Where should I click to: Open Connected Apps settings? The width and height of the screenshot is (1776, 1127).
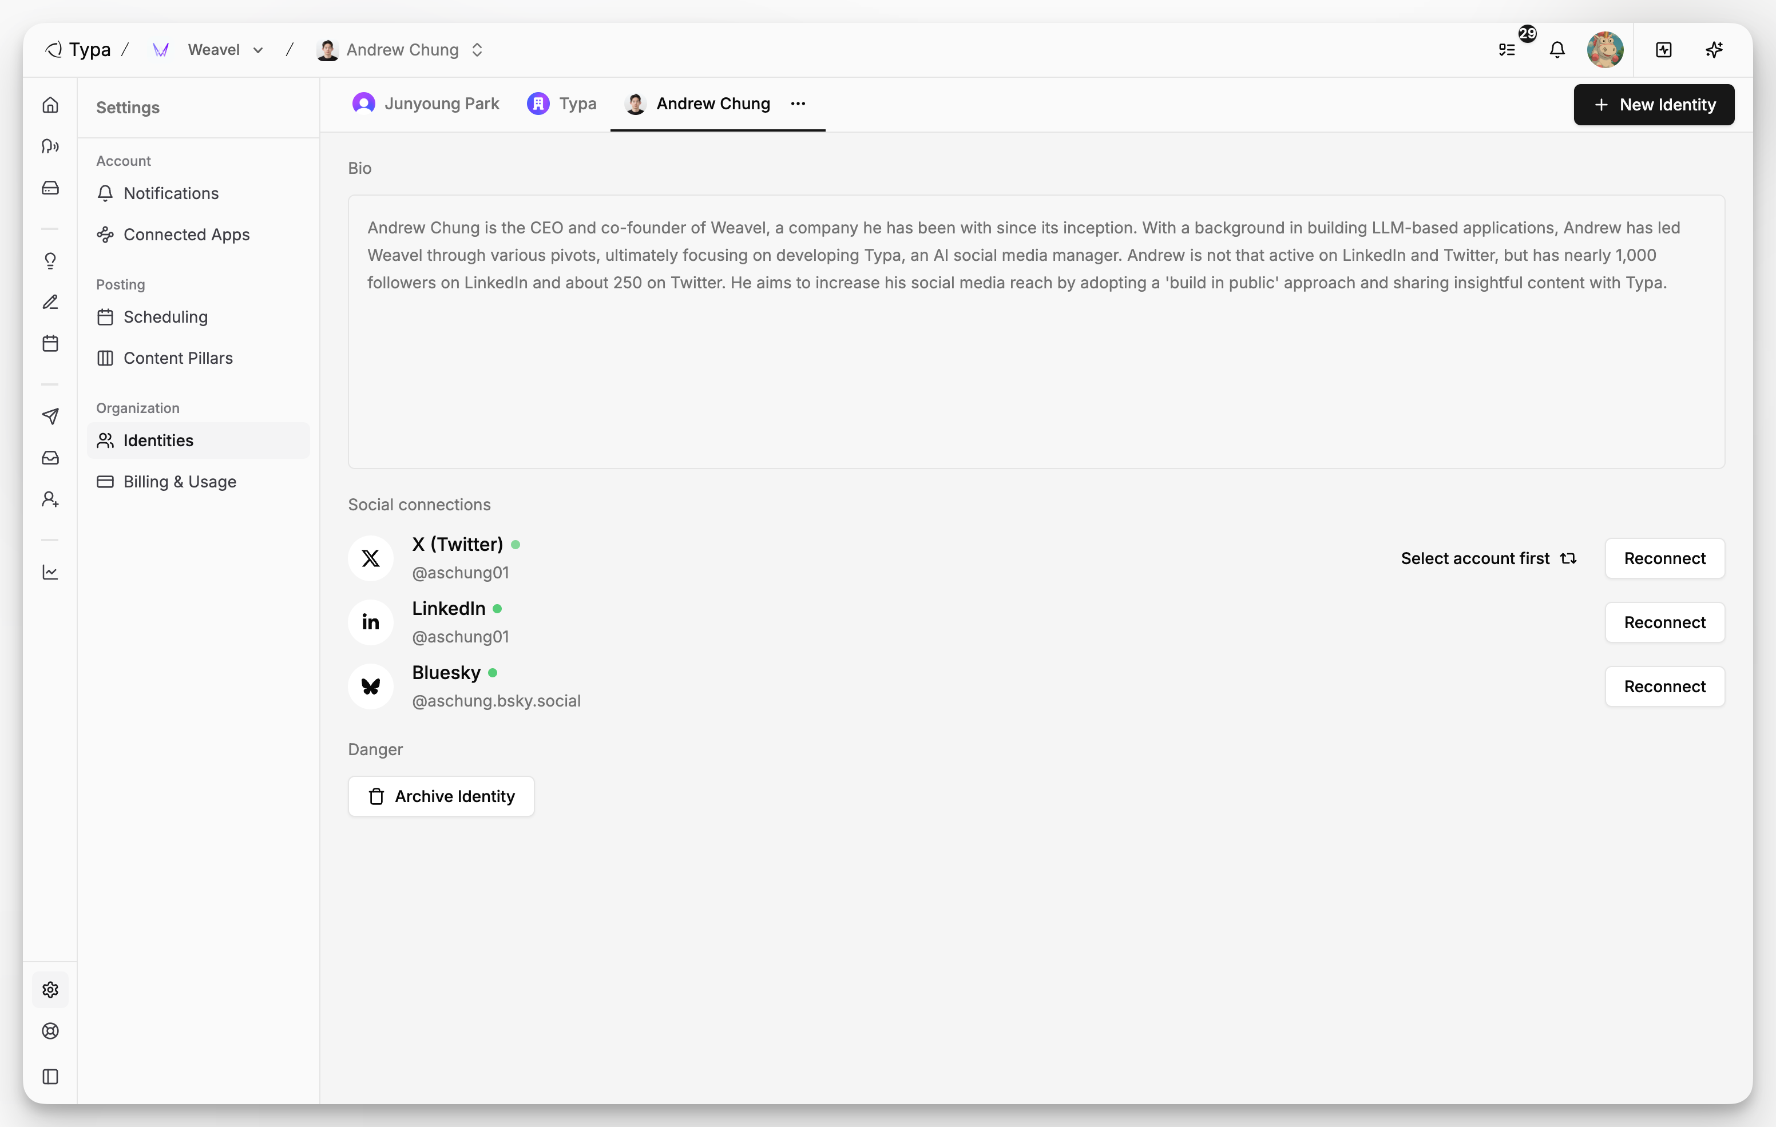click(x=199, y=235)
